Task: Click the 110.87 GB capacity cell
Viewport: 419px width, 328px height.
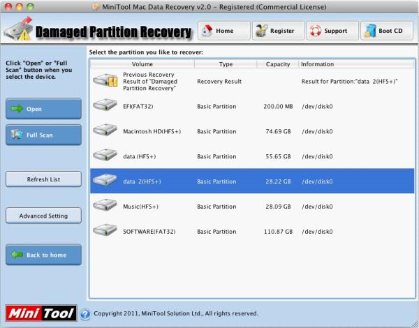Action: [278, 231]
